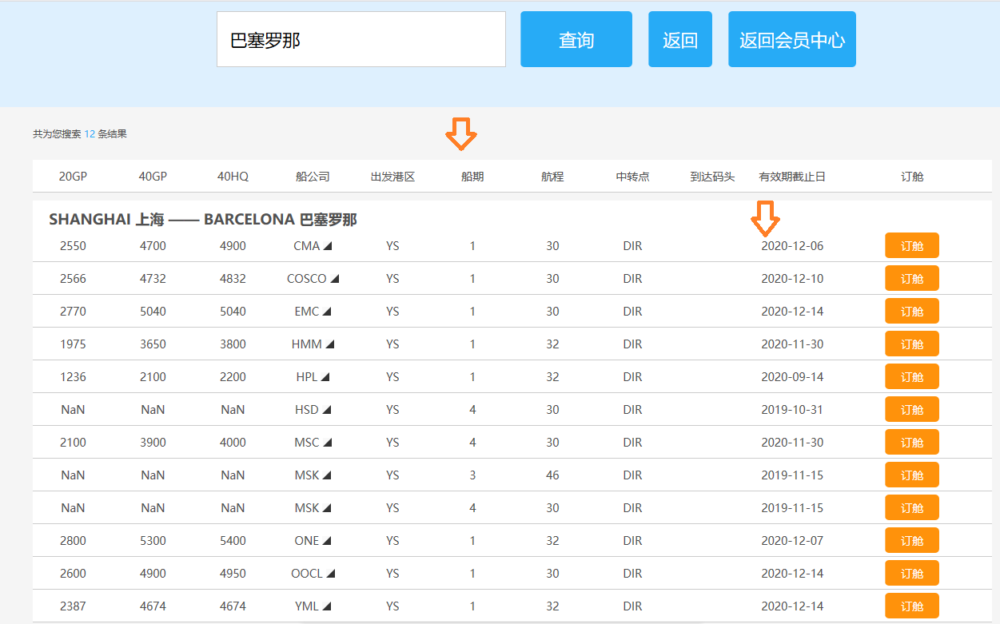Viewport: 1000px width, 624px height.
Task: Click HMM 20GP price 1975
Action: coord(73,344)
